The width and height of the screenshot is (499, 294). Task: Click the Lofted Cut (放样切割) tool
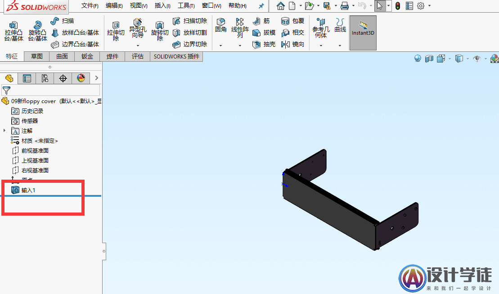(x=190, y=32)
